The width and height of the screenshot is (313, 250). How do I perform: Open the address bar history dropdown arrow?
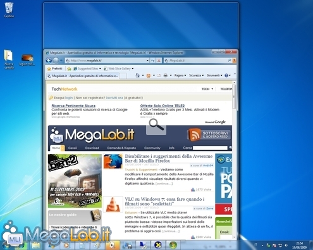click(147, 61)
